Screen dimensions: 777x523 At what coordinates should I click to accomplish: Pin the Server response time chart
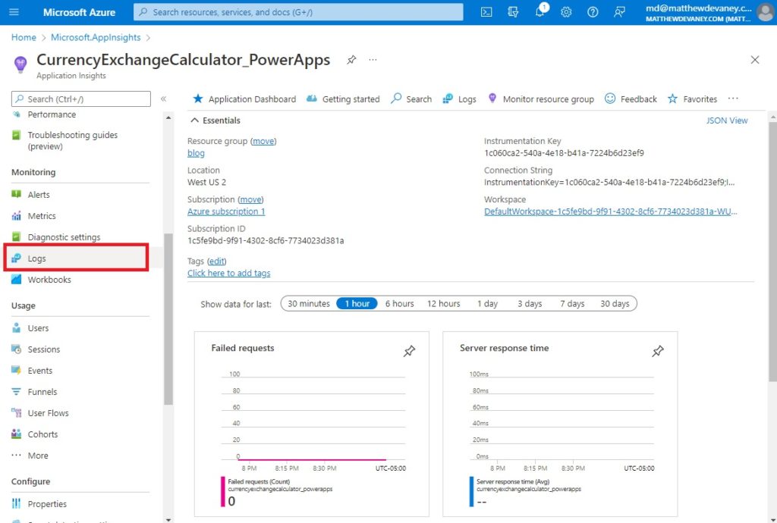(x=658, y=351)
